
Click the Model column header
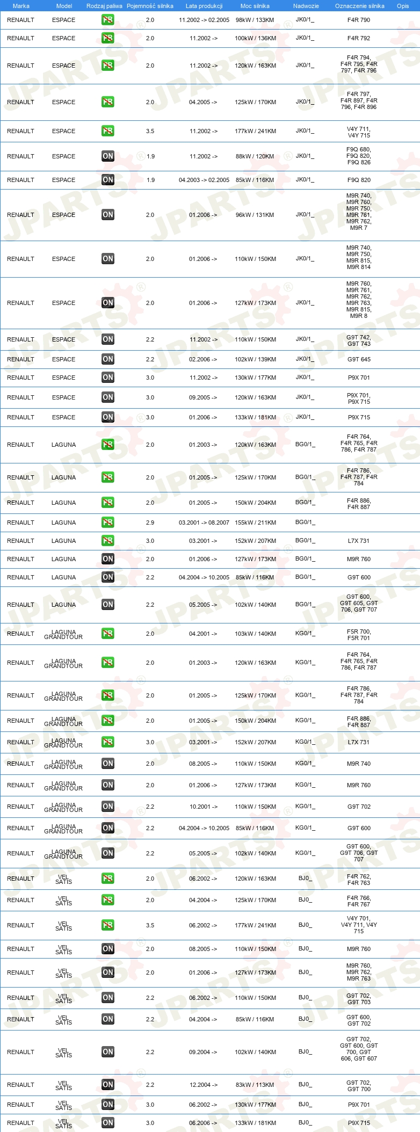click(64, 6)
